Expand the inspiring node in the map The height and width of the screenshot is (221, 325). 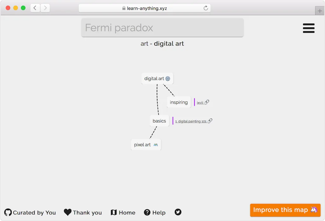[x=179, y=102]
